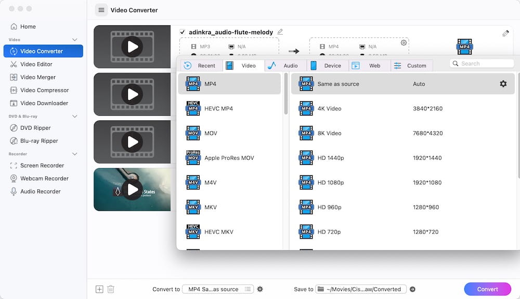
Task: Click the format list scrollbar
Action: (286, 94)
